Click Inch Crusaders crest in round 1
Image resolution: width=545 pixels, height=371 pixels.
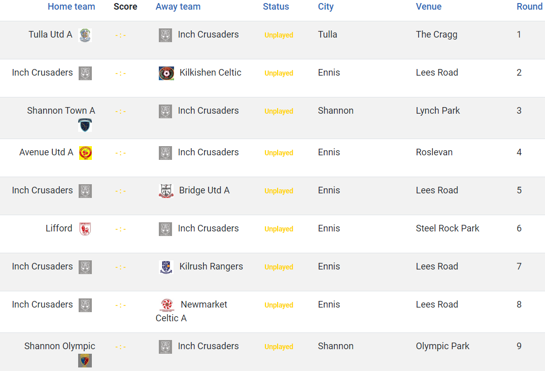(x=165, y=35)
